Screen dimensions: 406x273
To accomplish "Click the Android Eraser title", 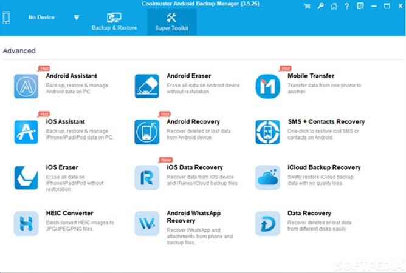I will (189, 76).
